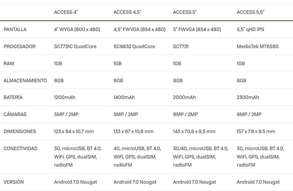Click the 5,5" qHD IPS screen cell
Screen dimensions: 293x191
[250, 30]
